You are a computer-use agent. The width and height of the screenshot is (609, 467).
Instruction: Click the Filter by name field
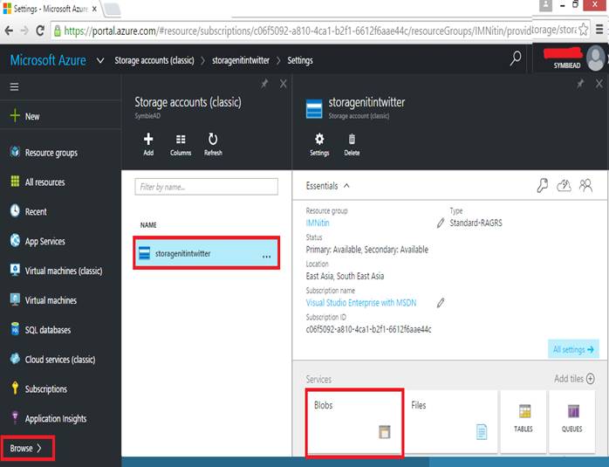[206, 187]
